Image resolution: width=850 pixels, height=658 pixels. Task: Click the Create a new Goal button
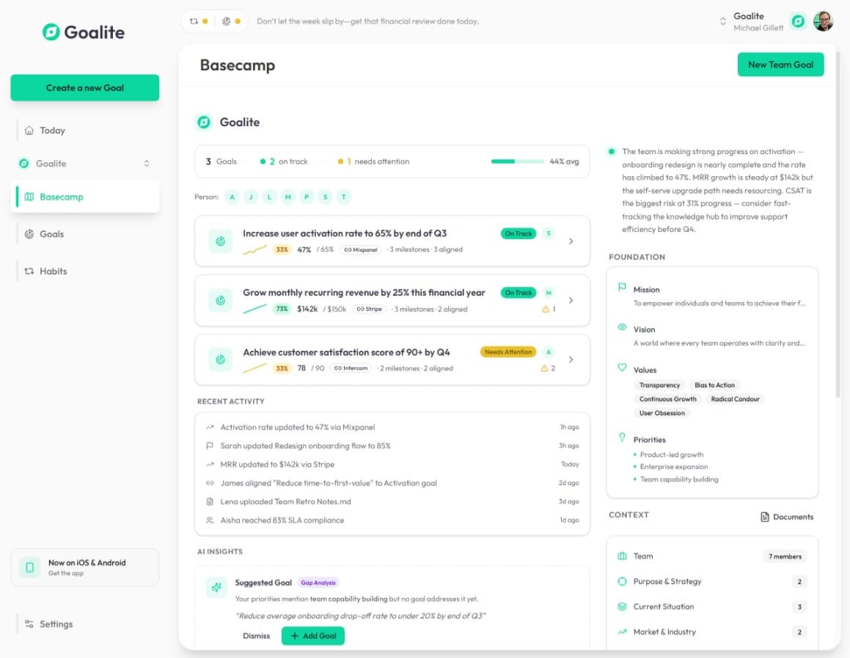[x=84, y=87]
